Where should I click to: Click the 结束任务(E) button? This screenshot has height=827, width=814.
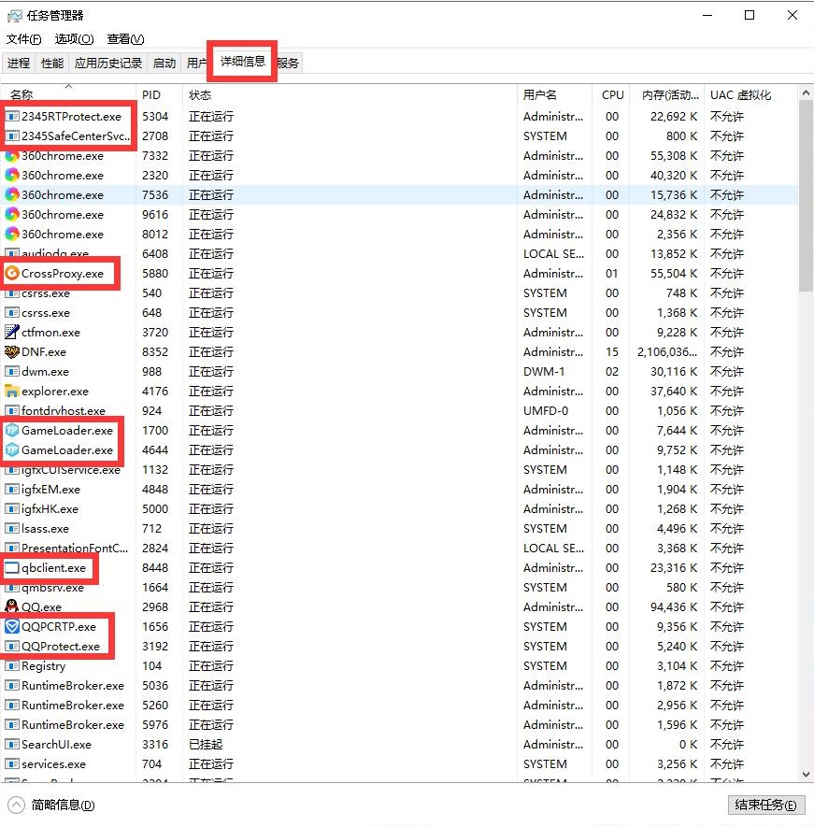[765, 805]
